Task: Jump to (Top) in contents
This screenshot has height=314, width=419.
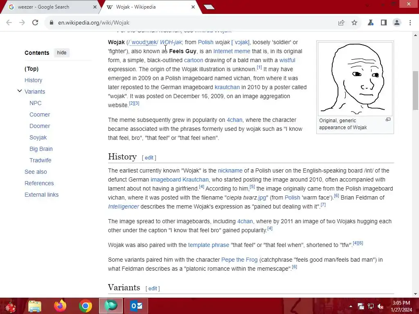Action: click(32, 69)
